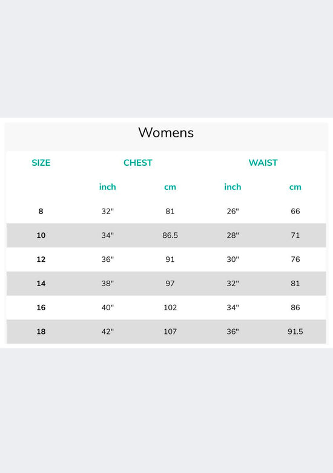Click the waist cm subheader
This screenshot has width=333, height=473.
point(295,188)
